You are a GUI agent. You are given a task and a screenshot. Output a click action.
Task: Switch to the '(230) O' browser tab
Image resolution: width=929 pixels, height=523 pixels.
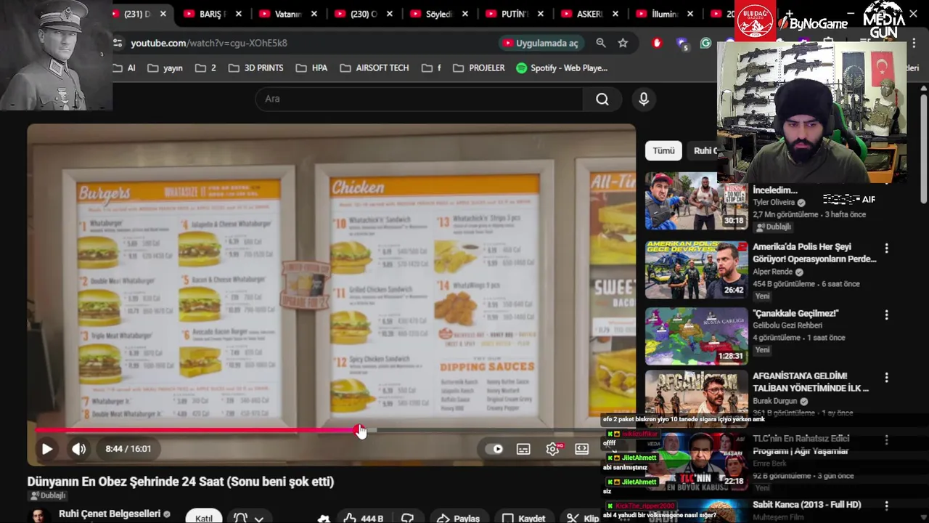[x=363, y=14]
